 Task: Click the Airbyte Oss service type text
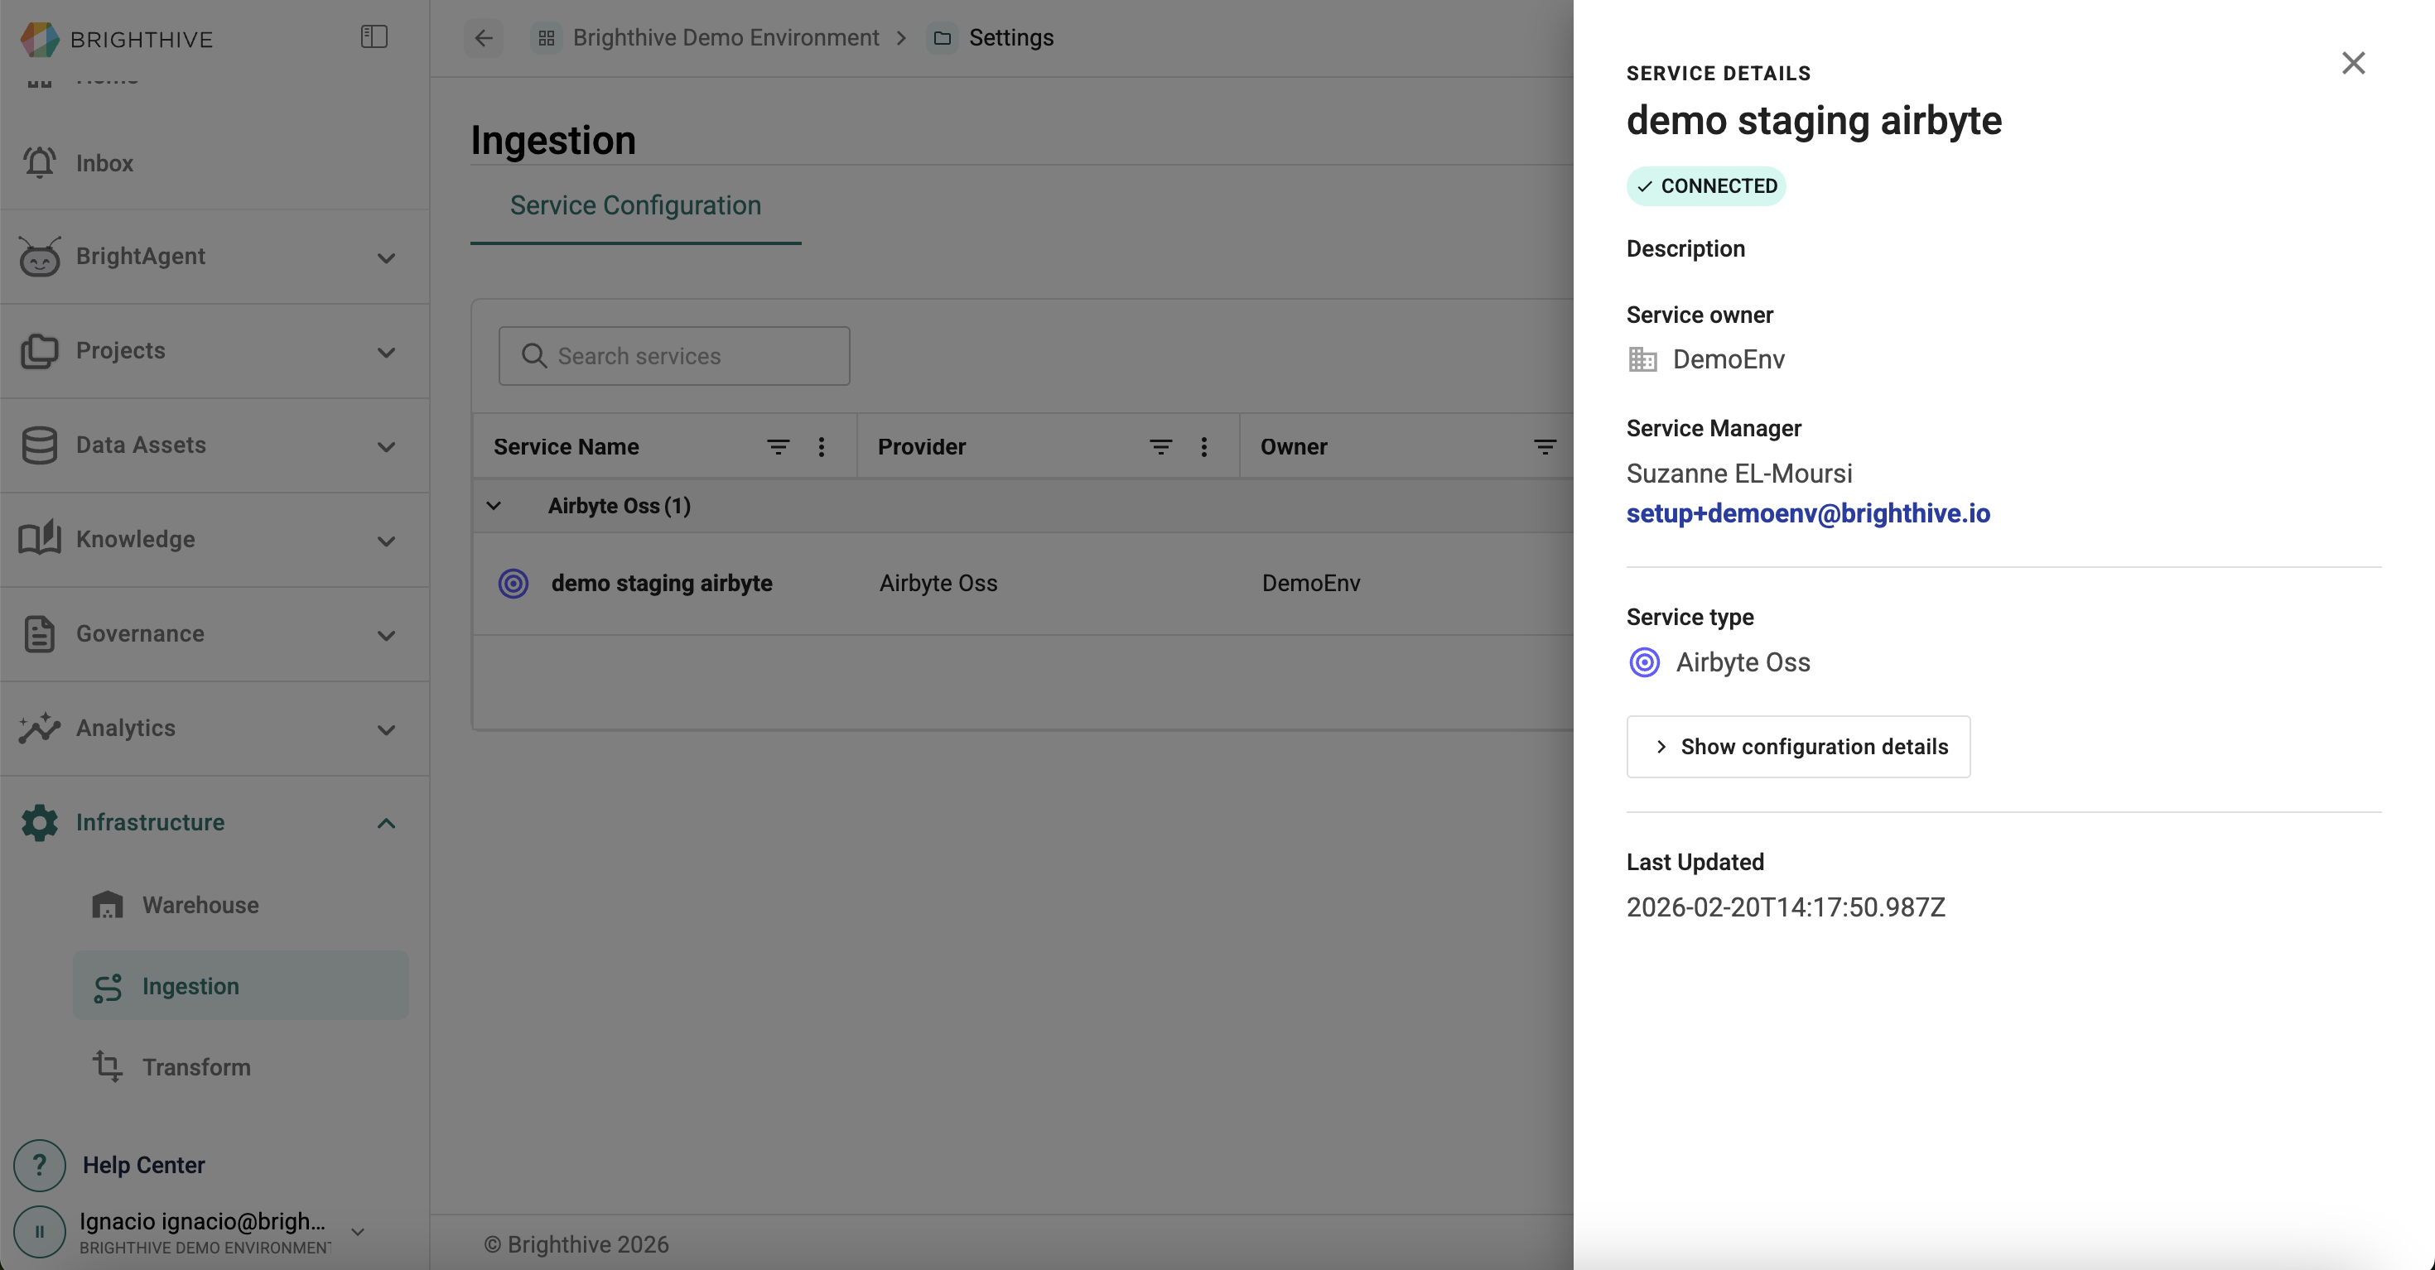(1743, 662)
